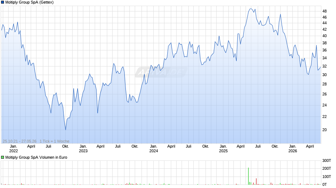Click price axis value 48
Viewport: 336px width, 188px height.
[x=325, y=11]
